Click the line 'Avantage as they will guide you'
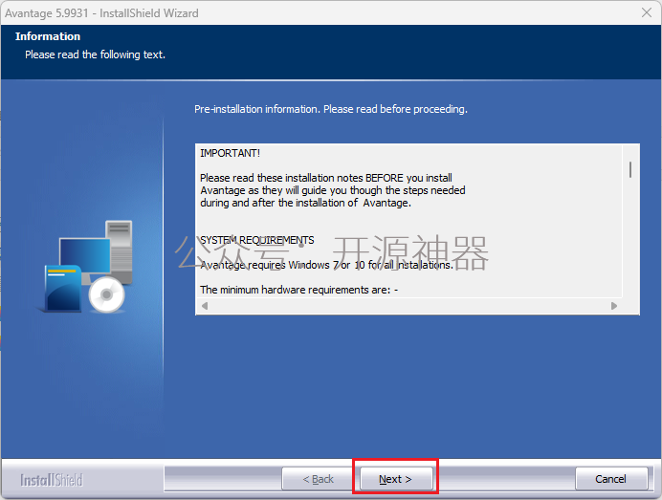 (333, 190)
